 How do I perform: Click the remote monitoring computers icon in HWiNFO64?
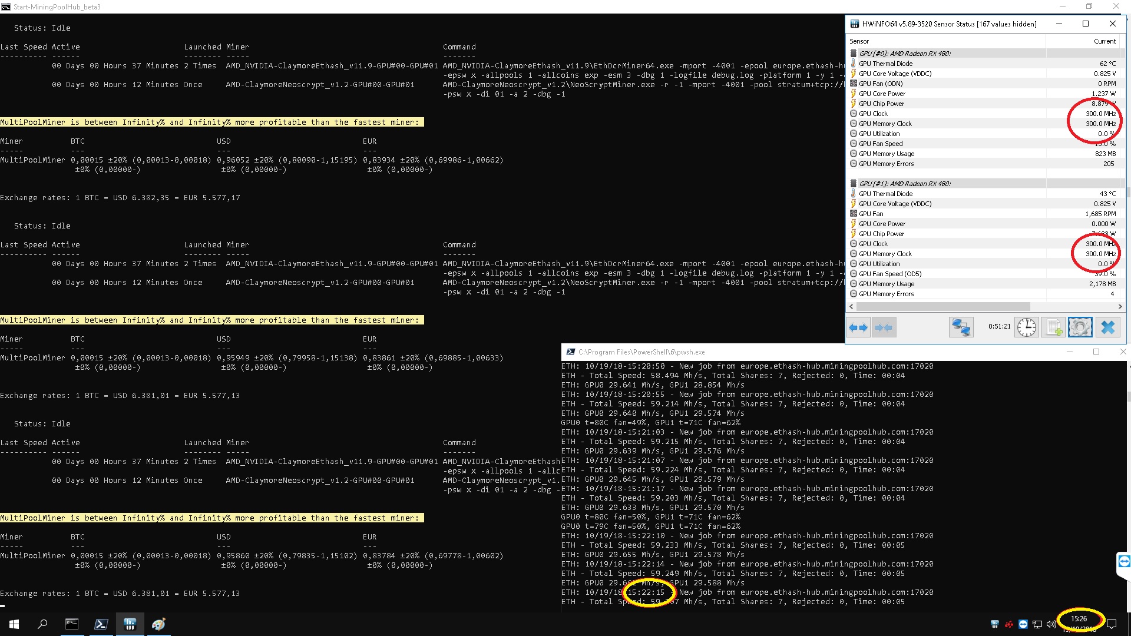961,327
